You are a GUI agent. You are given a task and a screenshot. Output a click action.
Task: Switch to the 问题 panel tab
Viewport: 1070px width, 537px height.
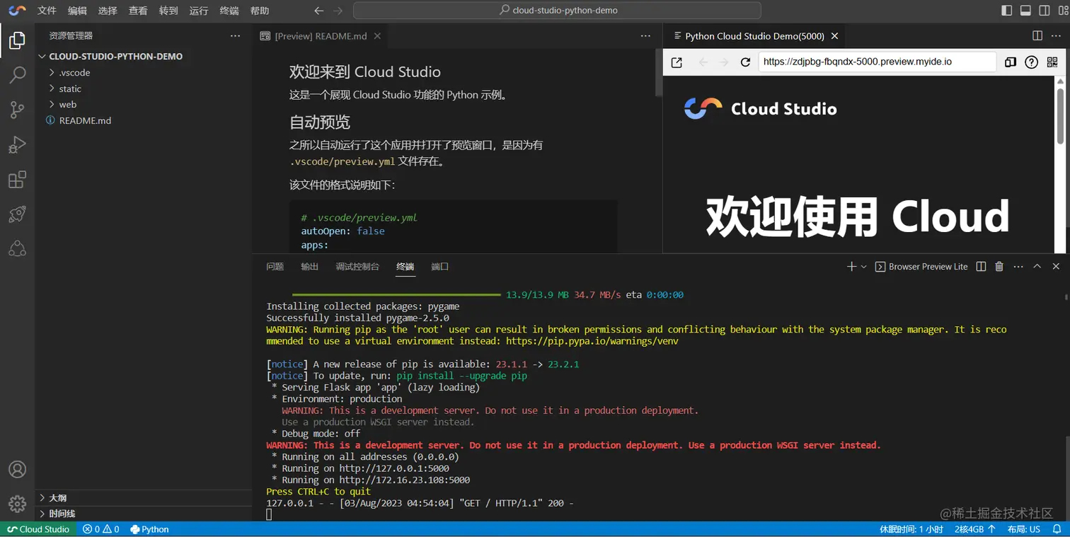pos(275,267)
